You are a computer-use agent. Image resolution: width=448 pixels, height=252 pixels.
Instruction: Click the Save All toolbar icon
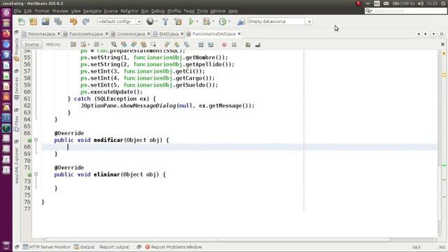[x=58, y=22]
